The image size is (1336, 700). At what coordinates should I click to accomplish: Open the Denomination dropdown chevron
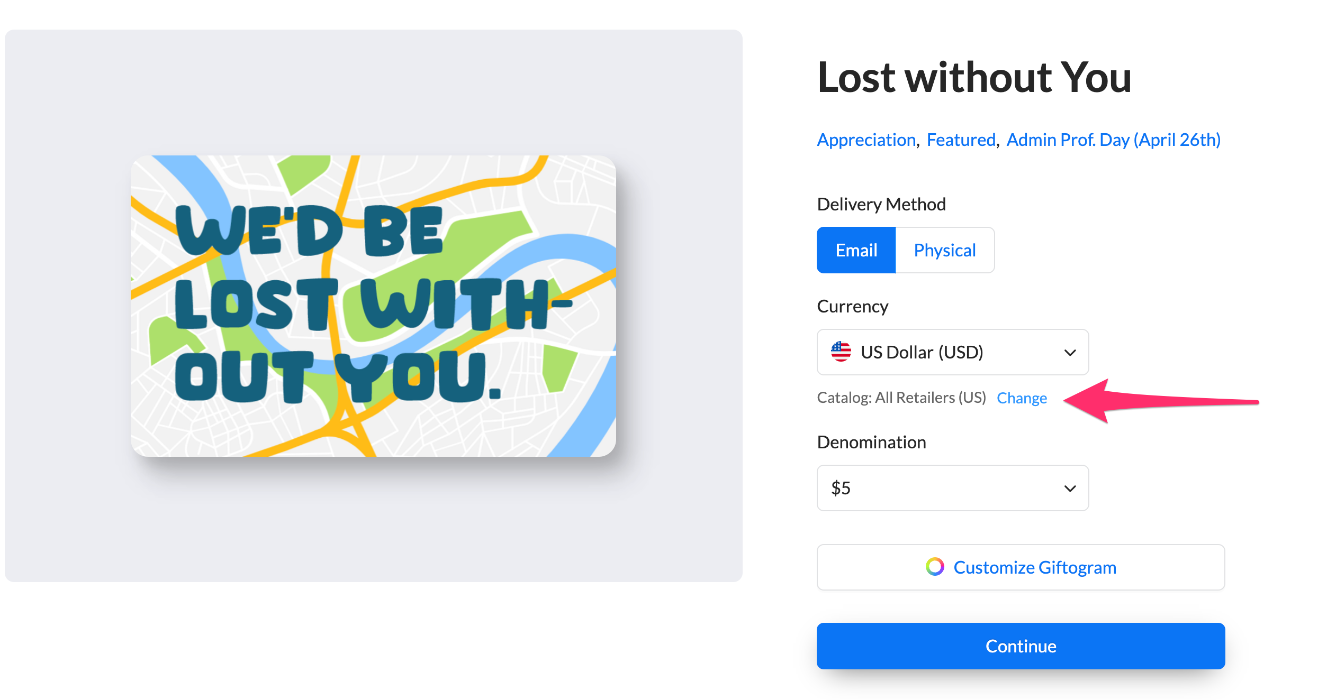1070,489
